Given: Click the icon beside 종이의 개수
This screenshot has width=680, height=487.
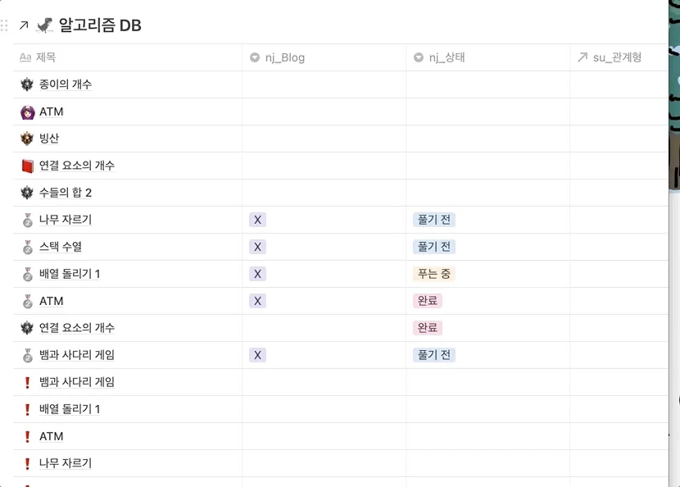Looking at the screenshot, I should pos(28,84).
